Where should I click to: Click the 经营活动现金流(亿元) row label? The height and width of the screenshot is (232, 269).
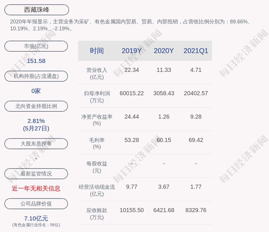[97, 190]
